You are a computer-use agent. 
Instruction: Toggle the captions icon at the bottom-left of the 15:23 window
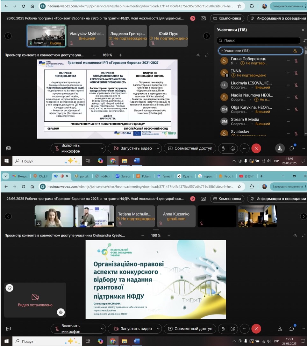click(x=8, y=329)
